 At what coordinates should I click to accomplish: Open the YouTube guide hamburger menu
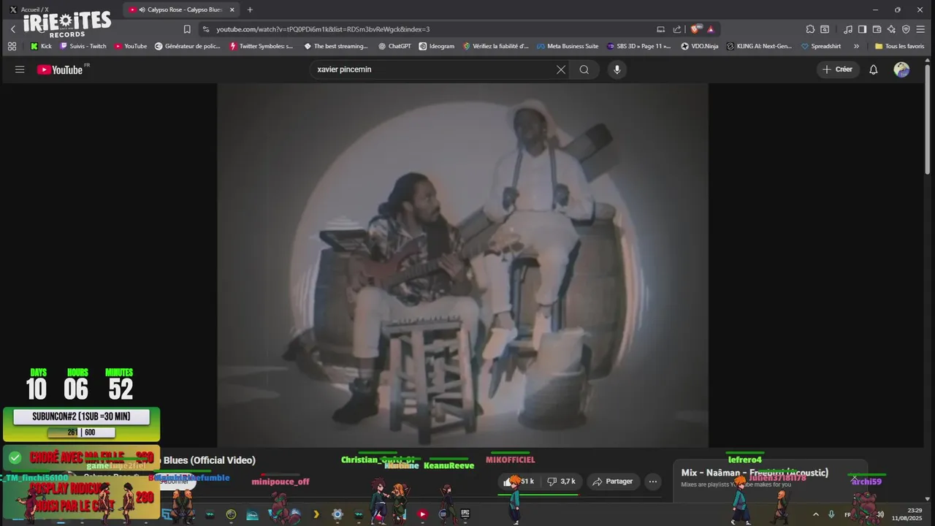[x=20, y=69]
